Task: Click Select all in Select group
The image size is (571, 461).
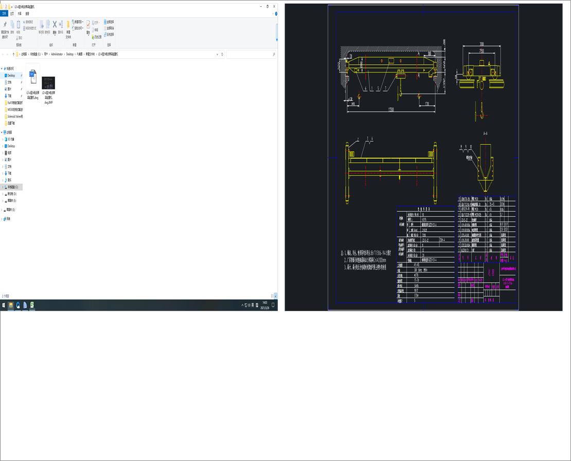Action: [x=109, y=22]
